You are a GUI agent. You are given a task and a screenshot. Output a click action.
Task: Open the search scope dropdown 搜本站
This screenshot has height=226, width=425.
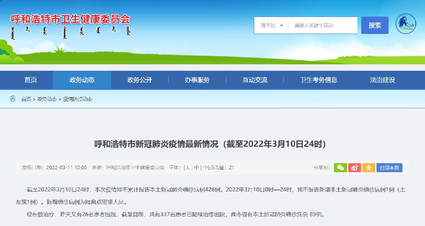click(272, 25)
